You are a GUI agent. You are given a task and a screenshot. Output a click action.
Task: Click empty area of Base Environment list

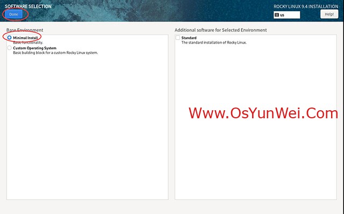[87, 127]
